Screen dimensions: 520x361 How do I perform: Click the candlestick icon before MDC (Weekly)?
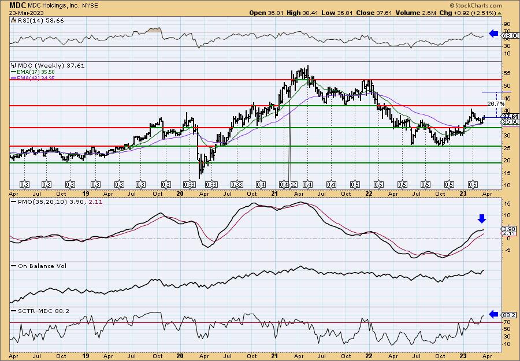[14, 66]
